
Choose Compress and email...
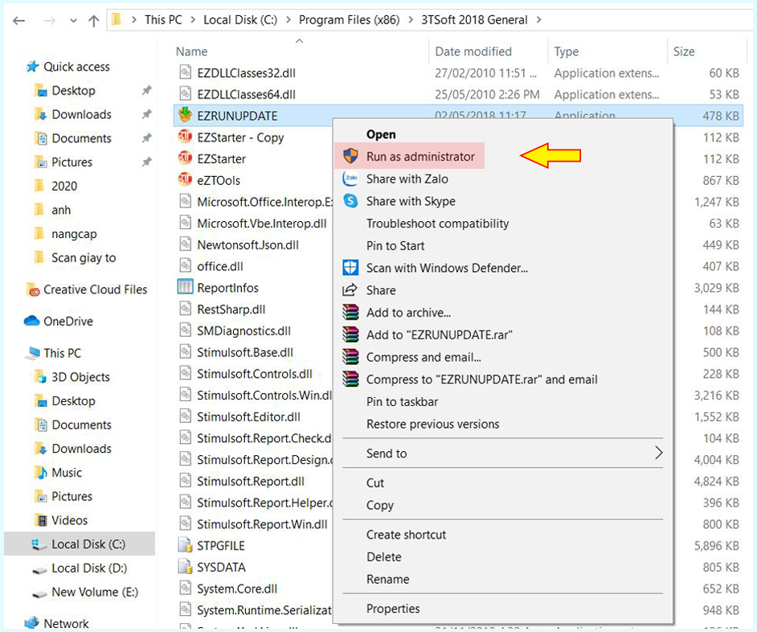click(x=424, y=357)
